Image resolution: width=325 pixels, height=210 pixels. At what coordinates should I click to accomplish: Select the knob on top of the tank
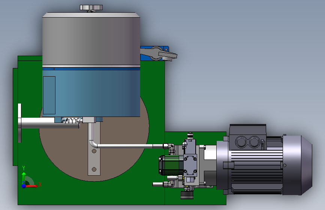click(x=91, y=7)
